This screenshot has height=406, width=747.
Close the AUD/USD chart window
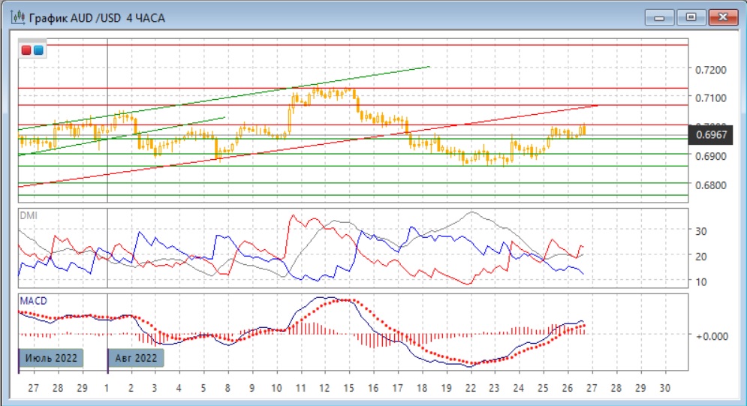[723, 17]
